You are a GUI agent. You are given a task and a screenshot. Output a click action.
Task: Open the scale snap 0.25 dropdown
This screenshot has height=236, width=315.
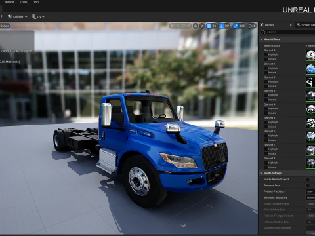tap(242, 26)
